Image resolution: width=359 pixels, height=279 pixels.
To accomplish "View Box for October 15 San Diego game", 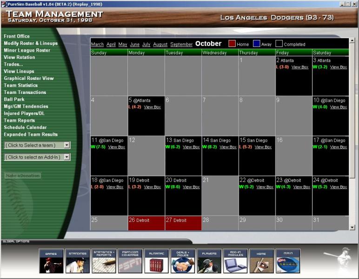I will coord(263,147).
